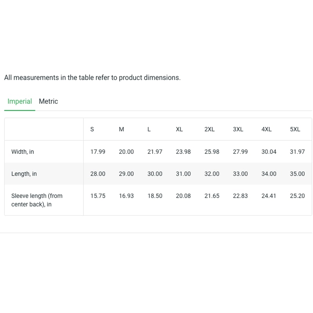Click the 3XL size column header
The image size is (313, 313).
coord(238,130)
